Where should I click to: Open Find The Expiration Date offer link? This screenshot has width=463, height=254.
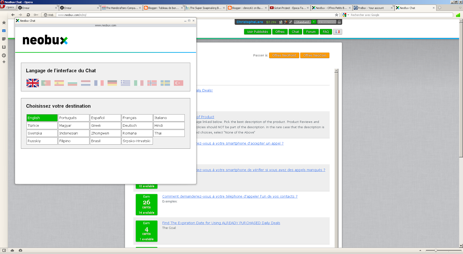[x=221, y=223]
